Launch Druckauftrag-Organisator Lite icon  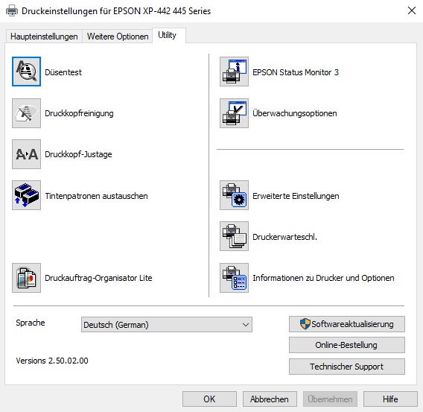pyautogui.click(x=27, y=278)
